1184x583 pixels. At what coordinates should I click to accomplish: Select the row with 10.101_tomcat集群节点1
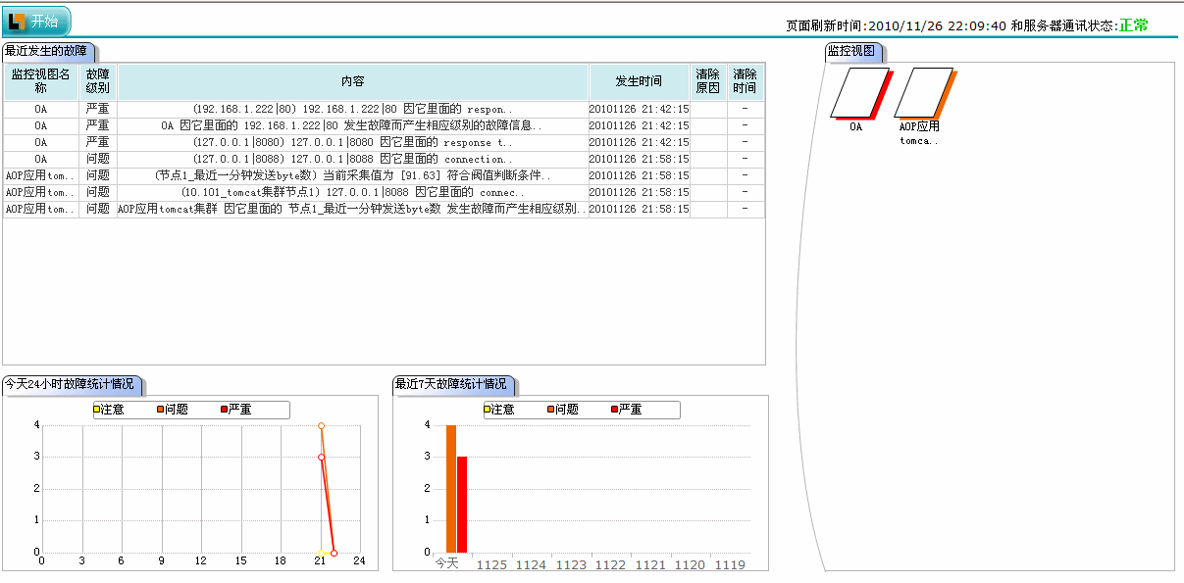point(384,193)
